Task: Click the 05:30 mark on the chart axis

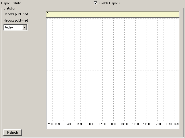Action: coord(80,124)
